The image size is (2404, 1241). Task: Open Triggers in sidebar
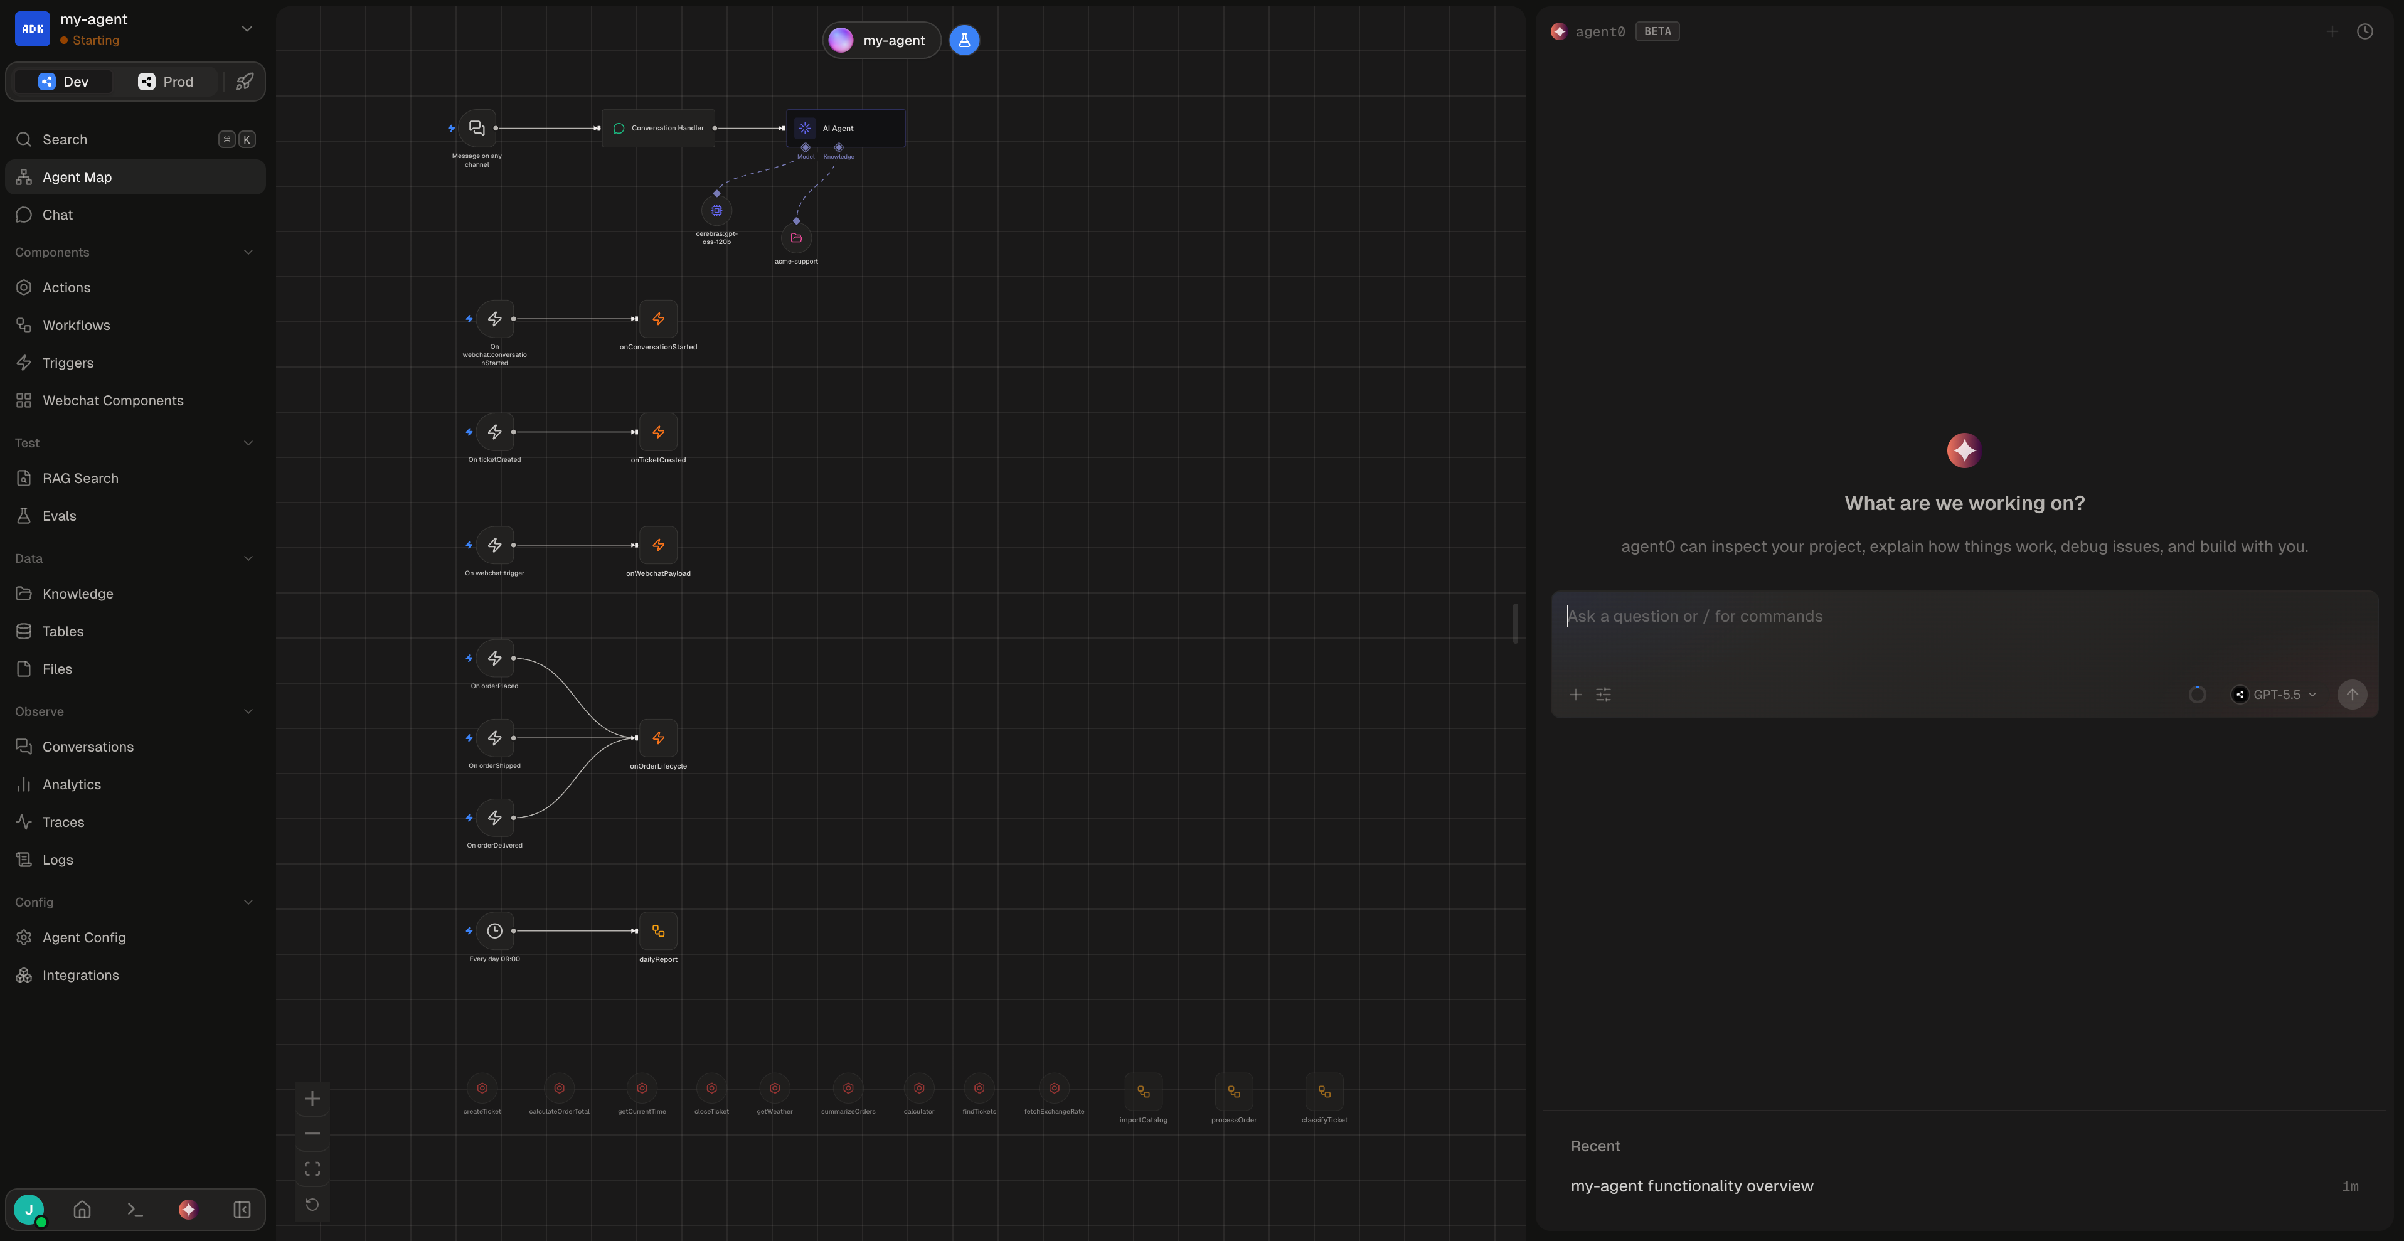(x=136, y=363)
